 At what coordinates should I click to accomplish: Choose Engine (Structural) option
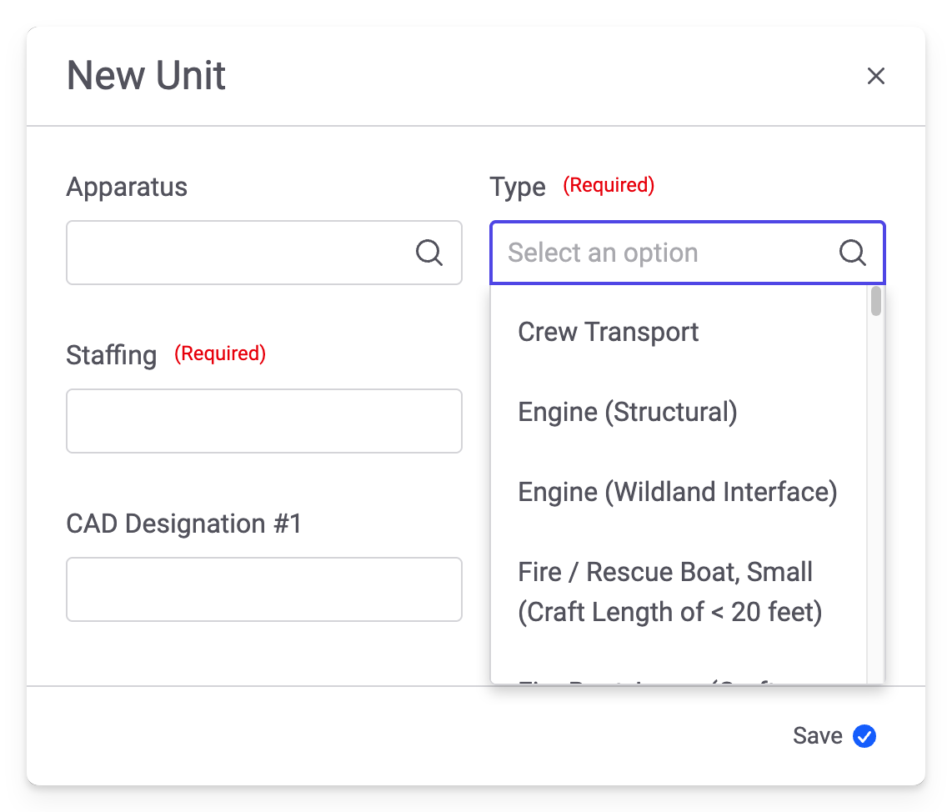pyautogui.click(x=628, y=412)
